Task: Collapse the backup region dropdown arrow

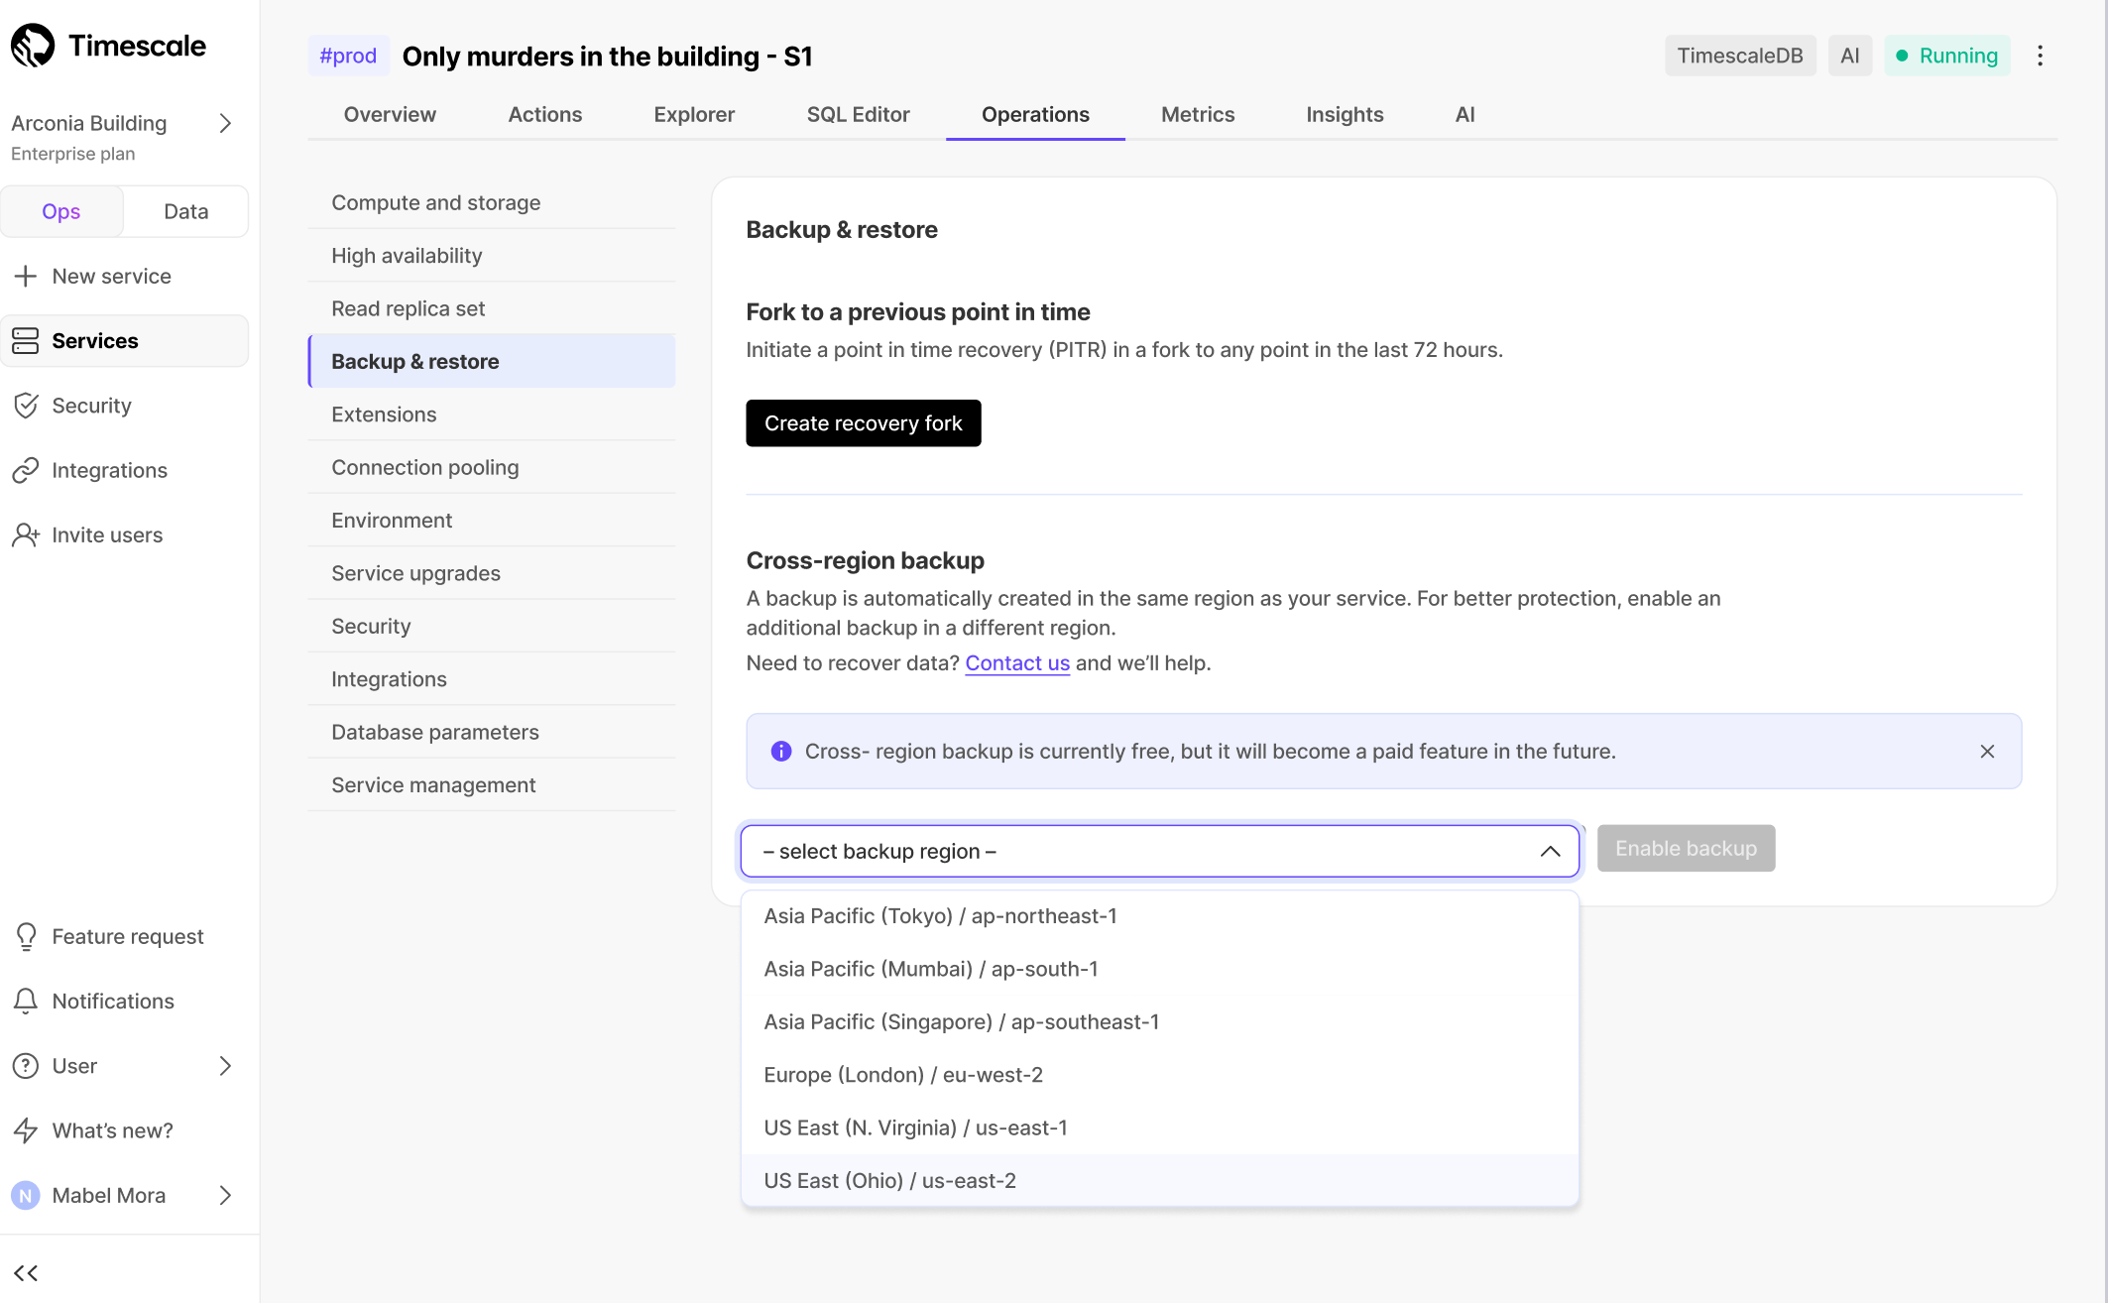Action: click(x=1550, y=851)
